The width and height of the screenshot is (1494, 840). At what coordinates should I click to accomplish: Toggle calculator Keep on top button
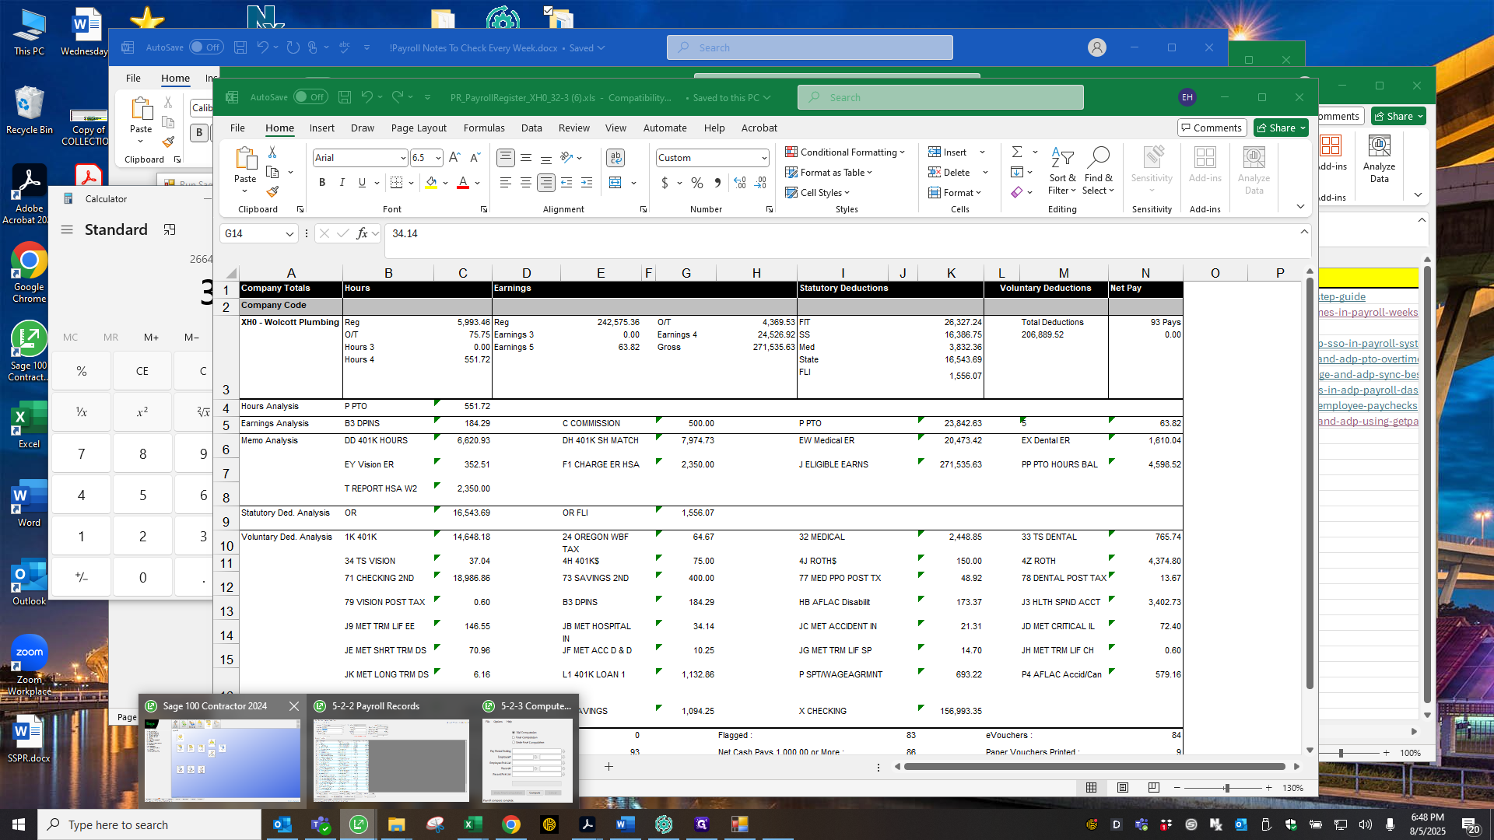(170, 229)
